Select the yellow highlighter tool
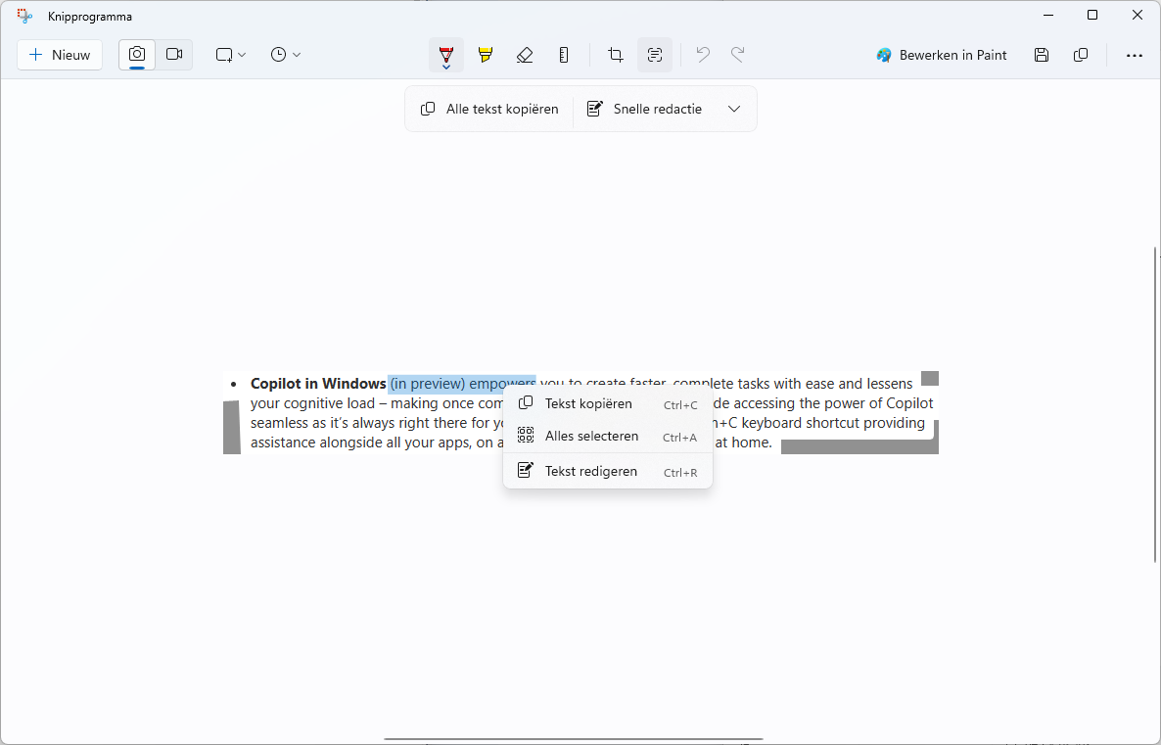Viewport: 1161px width, 745px height. click(485, 55)
